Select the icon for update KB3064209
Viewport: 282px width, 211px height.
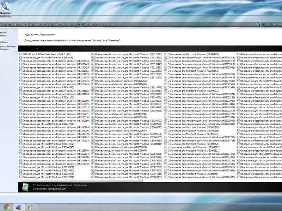point(165,54)
